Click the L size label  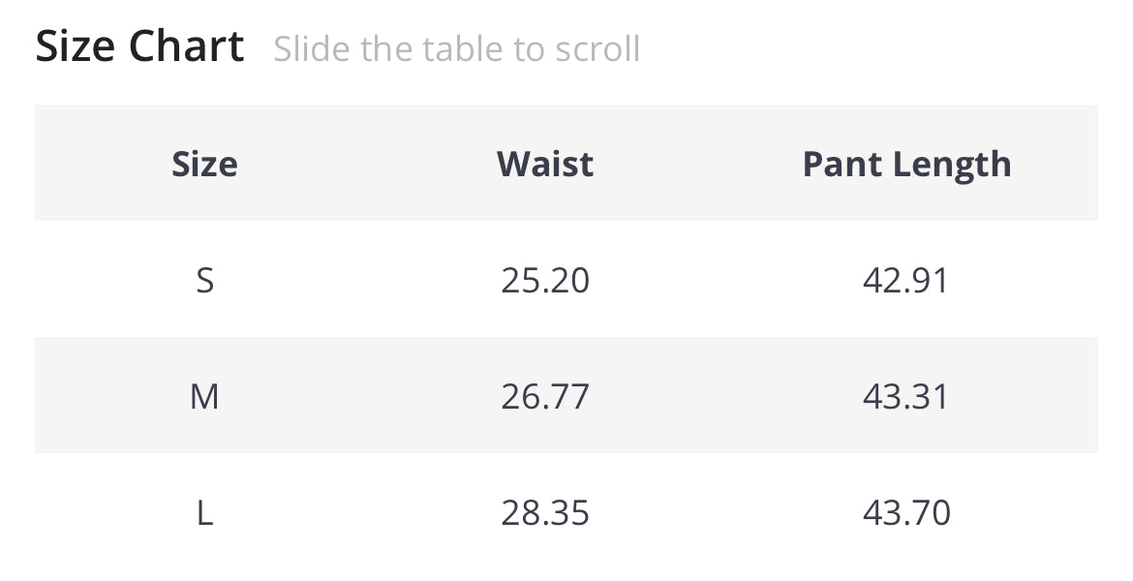click(x=204, y=512)
